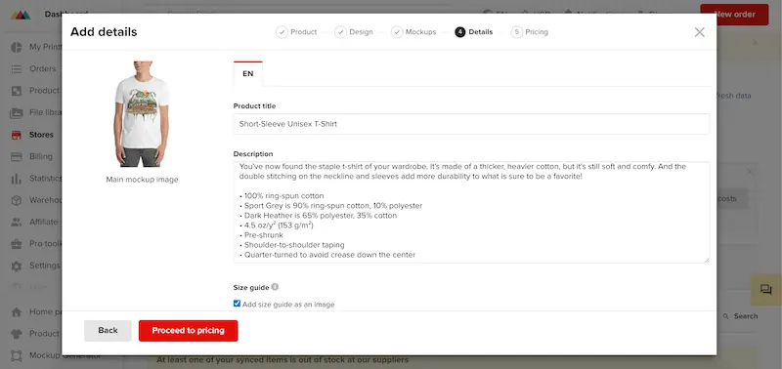Click the Home page sidebar icon
The width and height of the screenshot is (782, 369).
[17, 311]
